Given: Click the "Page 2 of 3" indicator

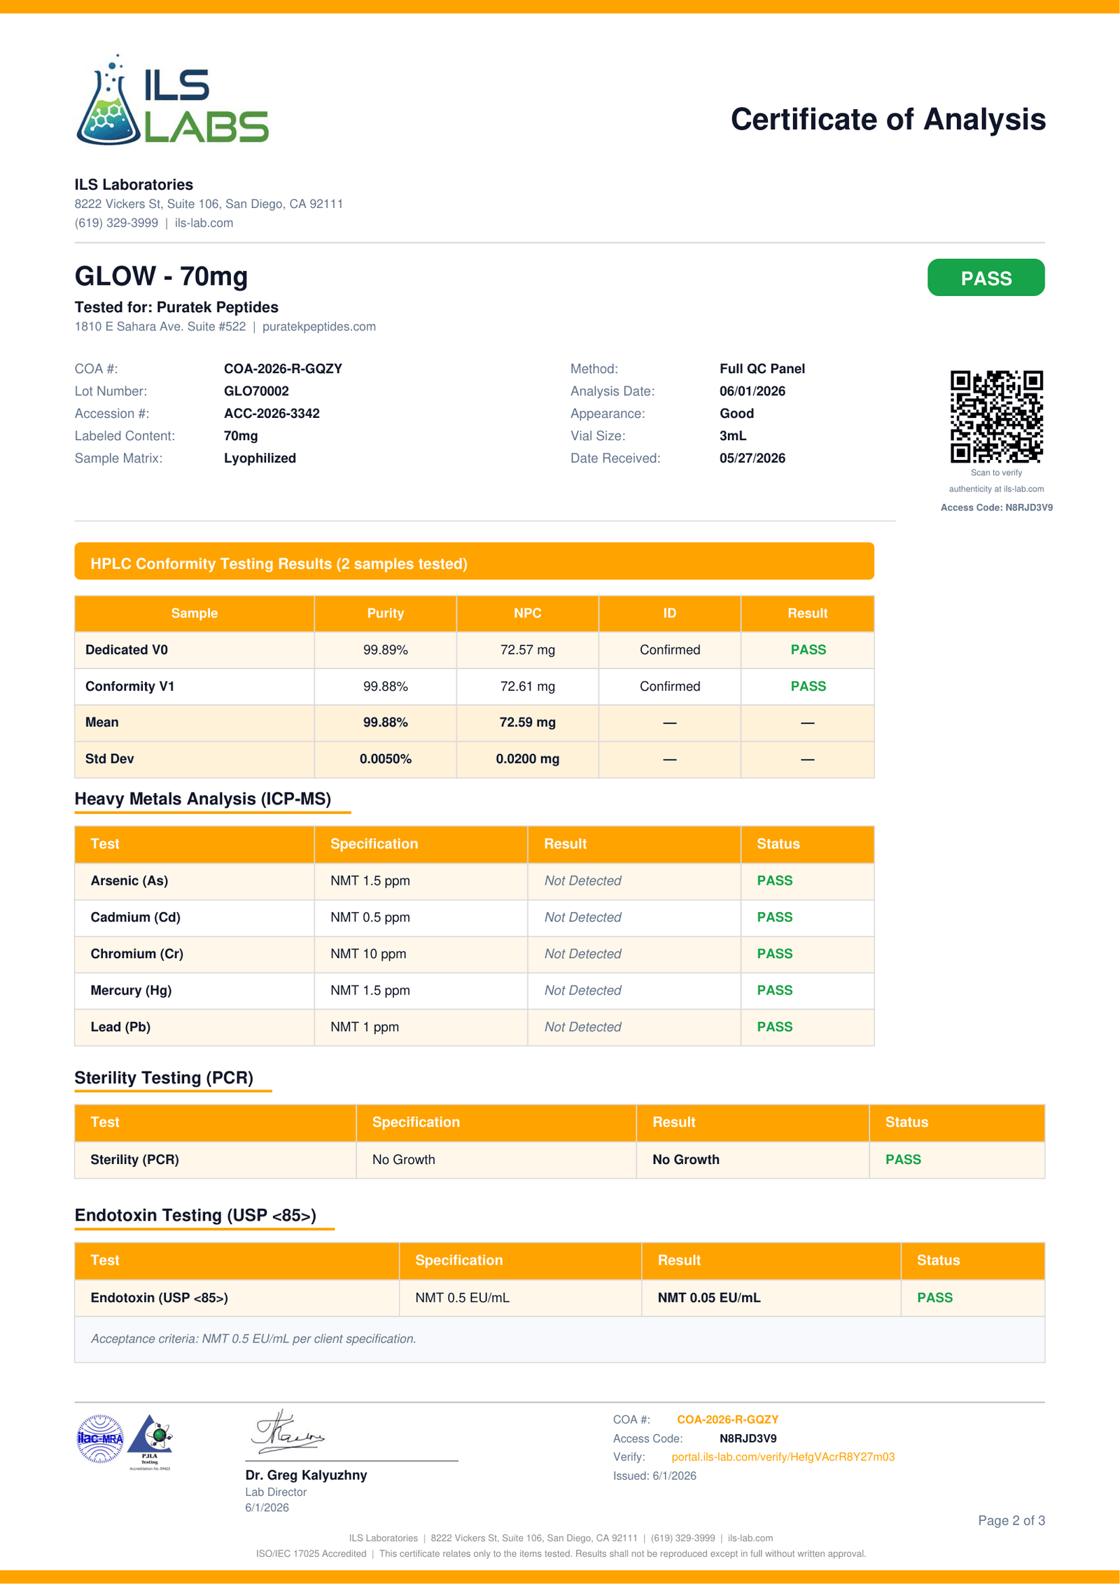Looking at the screenshot, I should pyautogui.click(x=1011, y=1520).
